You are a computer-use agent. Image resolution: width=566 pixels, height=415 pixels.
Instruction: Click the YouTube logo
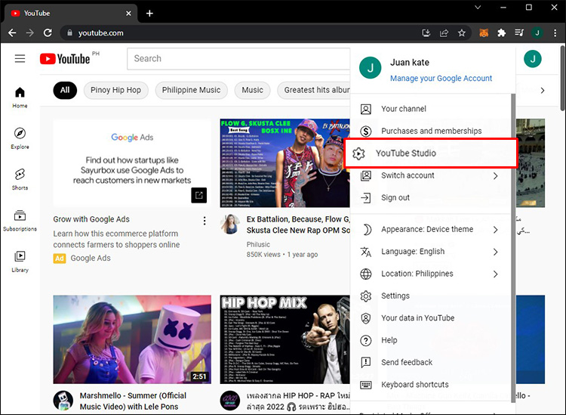pos(66,59)
